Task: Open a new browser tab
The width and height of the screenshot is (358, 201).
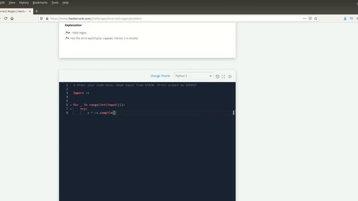Action: 36,11
